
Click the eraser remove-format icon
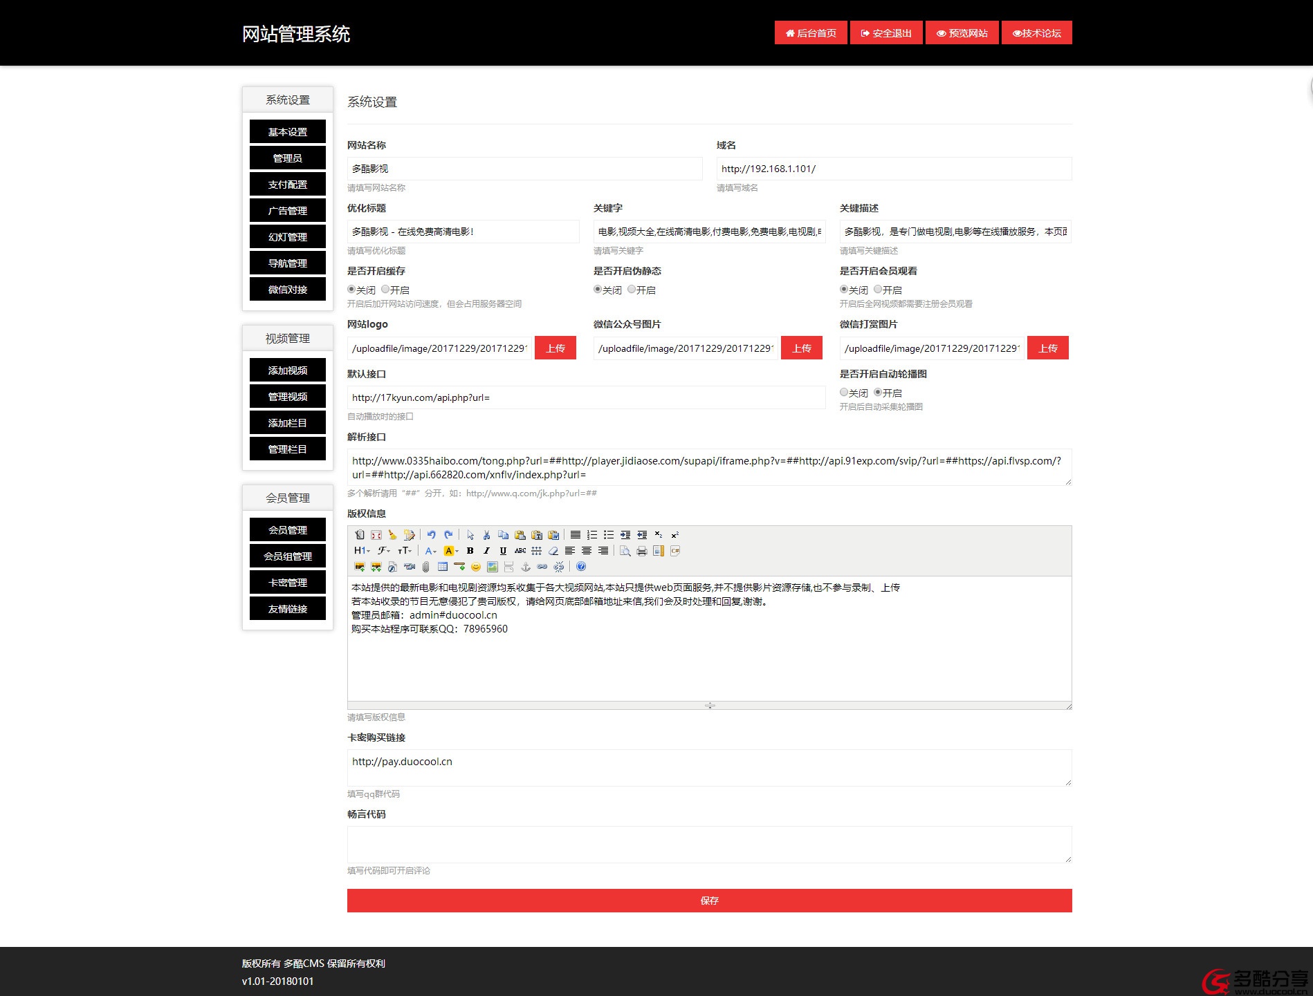(553, 551)
